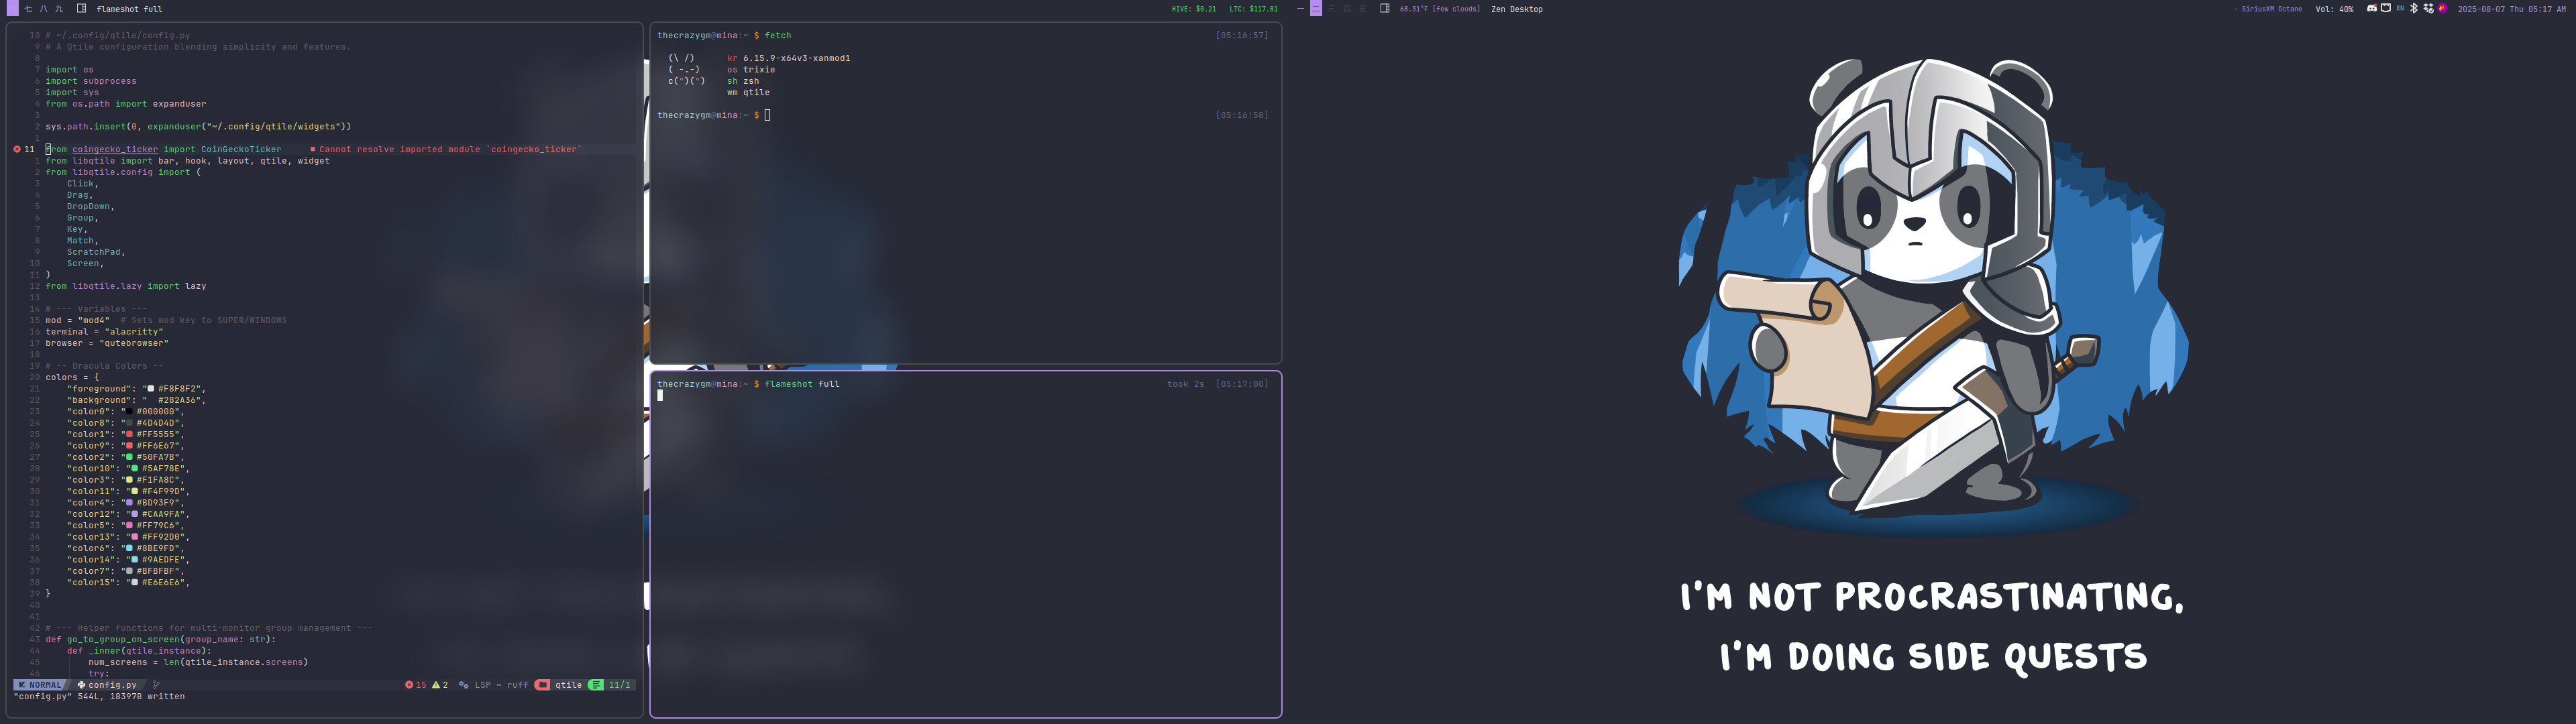Click the 68.31°F weather widget
The height and width of the screenshot is (724, 2576).
tap(1440, 9)
